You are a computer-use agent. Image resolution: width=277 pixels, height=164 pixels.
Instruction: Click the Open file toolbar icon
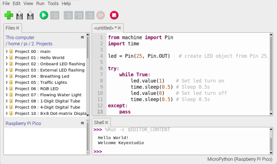point(20,15)
